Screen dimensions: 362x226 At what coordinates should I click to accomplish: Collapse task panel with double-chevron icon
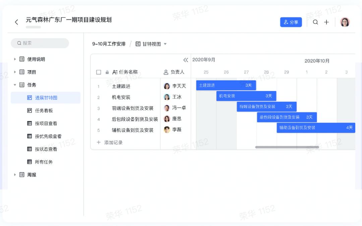pyautogui.click(x=186, y=60)
